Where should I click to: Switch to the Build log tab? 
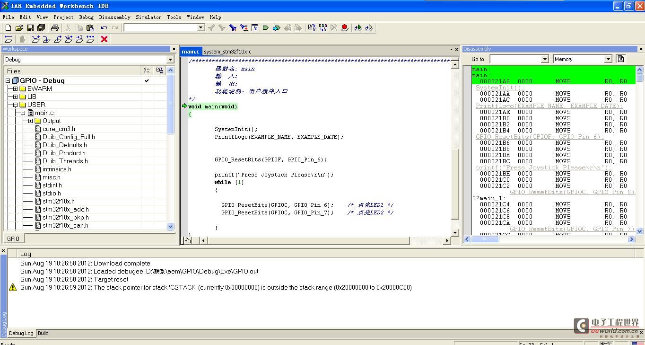(43, 333)
